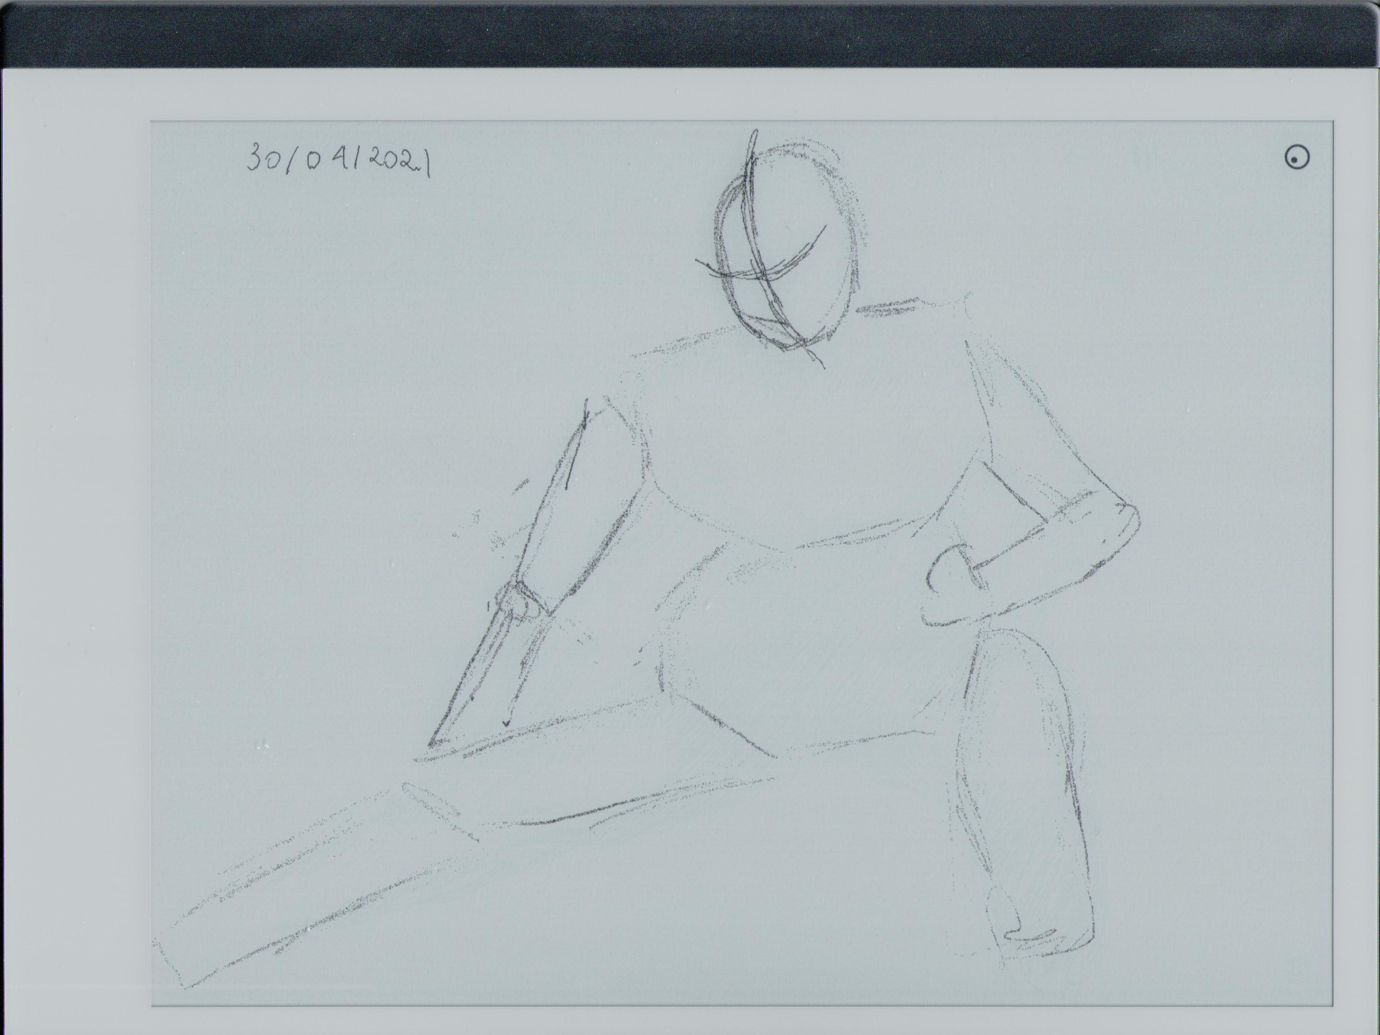Click the handwritten date 30/04/2021
1380x1035 pixels.
(339, 160)
